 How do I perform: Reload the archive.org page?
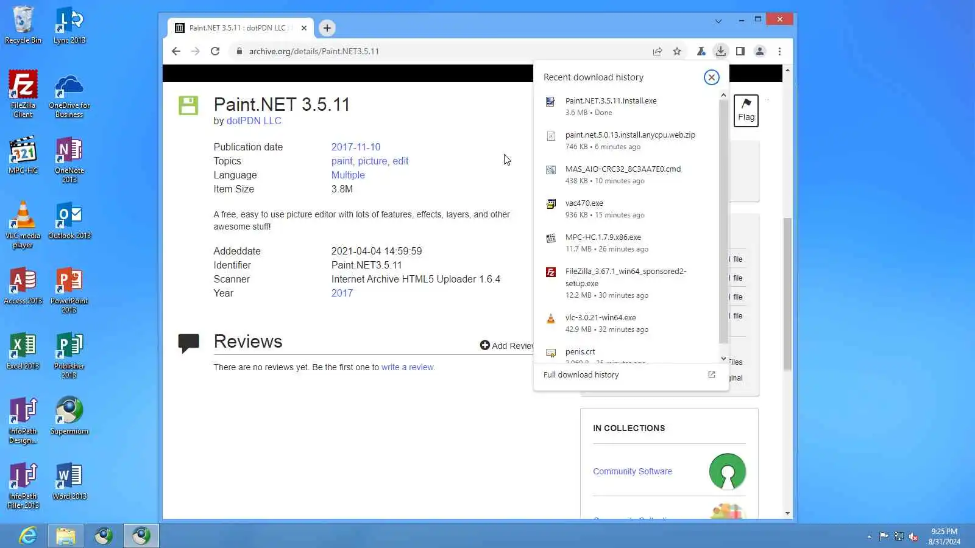(x=215, y=51)
